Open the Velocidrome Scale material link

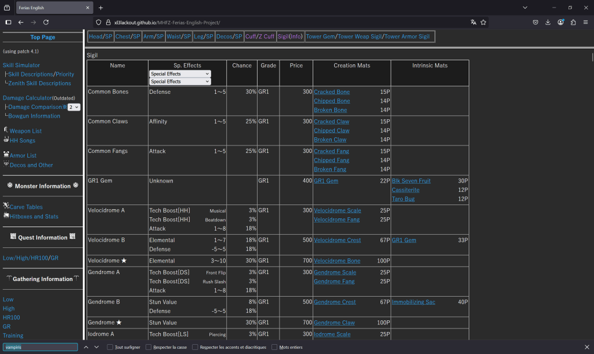click(x=336, y=210)
